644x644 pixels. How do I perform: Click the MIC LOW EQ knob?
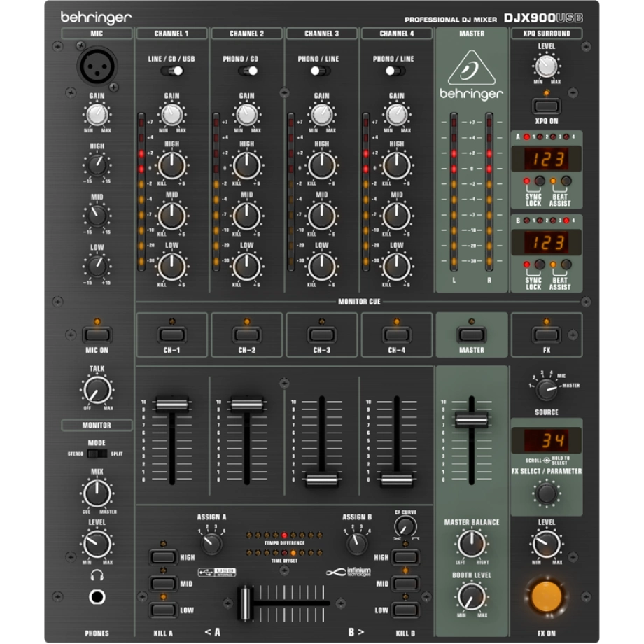tap(97, 266)
